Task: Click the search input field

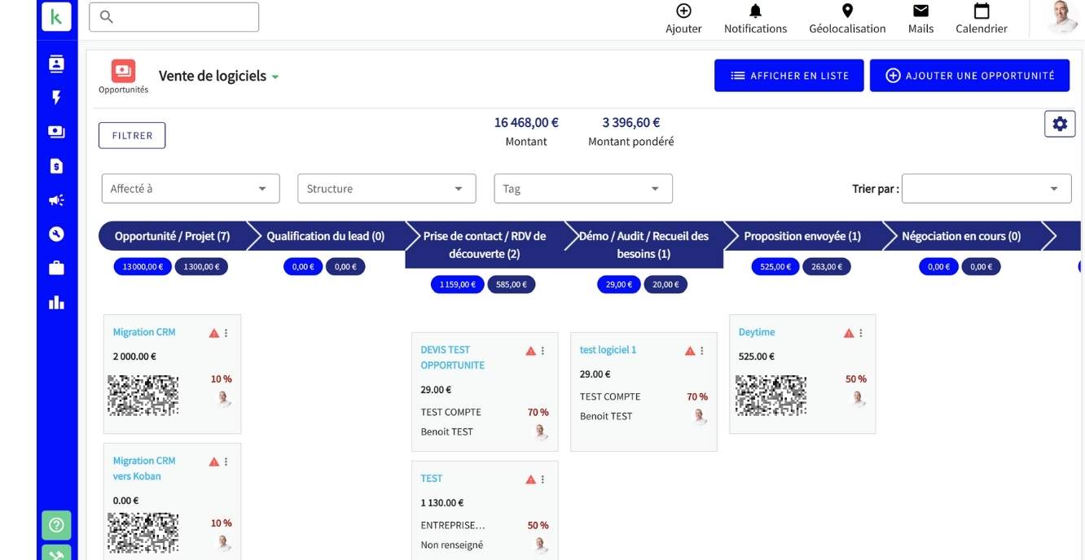Action: click(x=174, y=17)
